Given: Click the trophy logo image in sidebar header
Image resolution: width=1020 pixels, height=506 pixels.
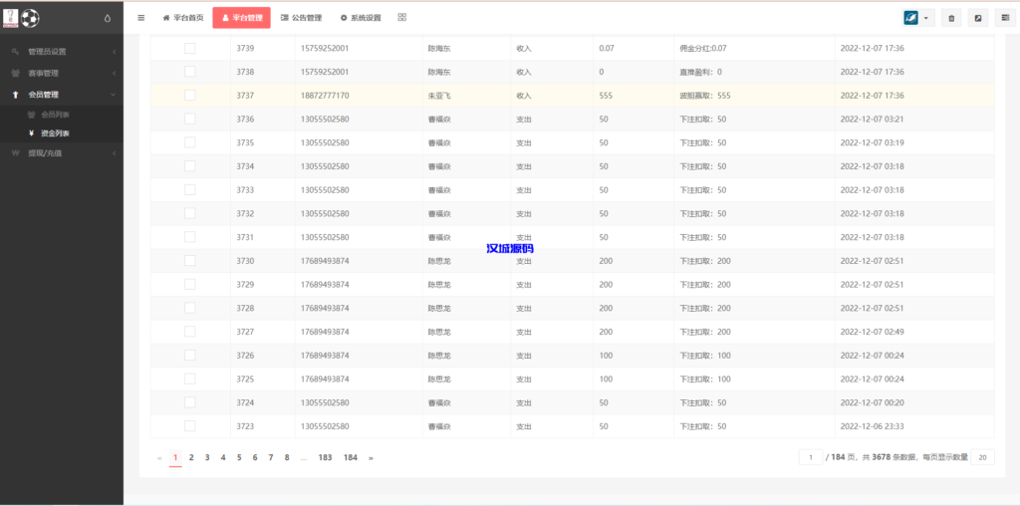Looking at the screenshot, I should (11, 18).
